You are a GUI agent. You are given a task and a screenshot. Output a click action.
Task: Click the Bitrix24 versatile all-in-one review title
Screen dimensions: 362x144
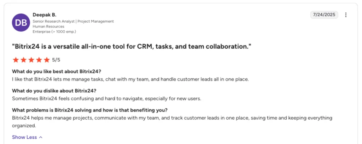coord(132,47)
